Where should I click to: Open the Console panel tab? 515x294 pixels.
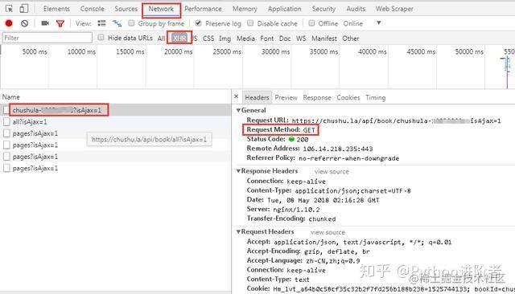tap(92, 9)
